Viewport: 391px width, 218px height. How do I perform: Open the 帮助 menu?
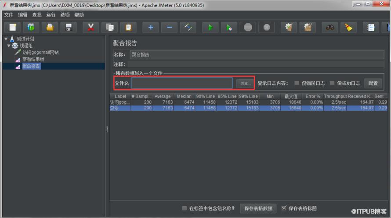coord(79,15)
